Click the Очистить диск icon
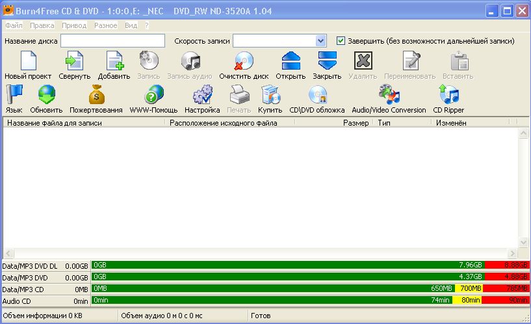531x324 pixels. pyautogui.click(x=244, y=61)
